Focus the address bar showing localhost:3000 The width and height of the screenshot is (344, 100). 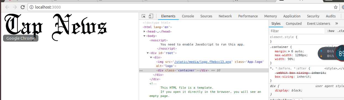(182, 7)
